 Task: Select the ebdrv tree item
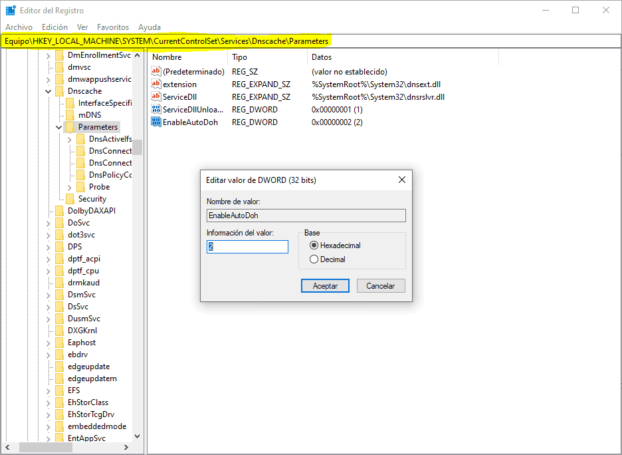tap(78, 355)
